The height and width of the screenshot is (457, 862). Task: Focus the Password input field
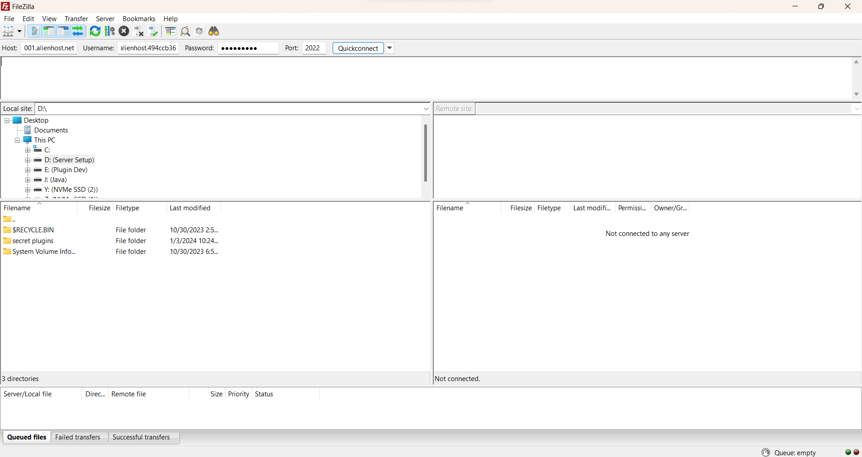pyautogui.click(x=248, y=48)
